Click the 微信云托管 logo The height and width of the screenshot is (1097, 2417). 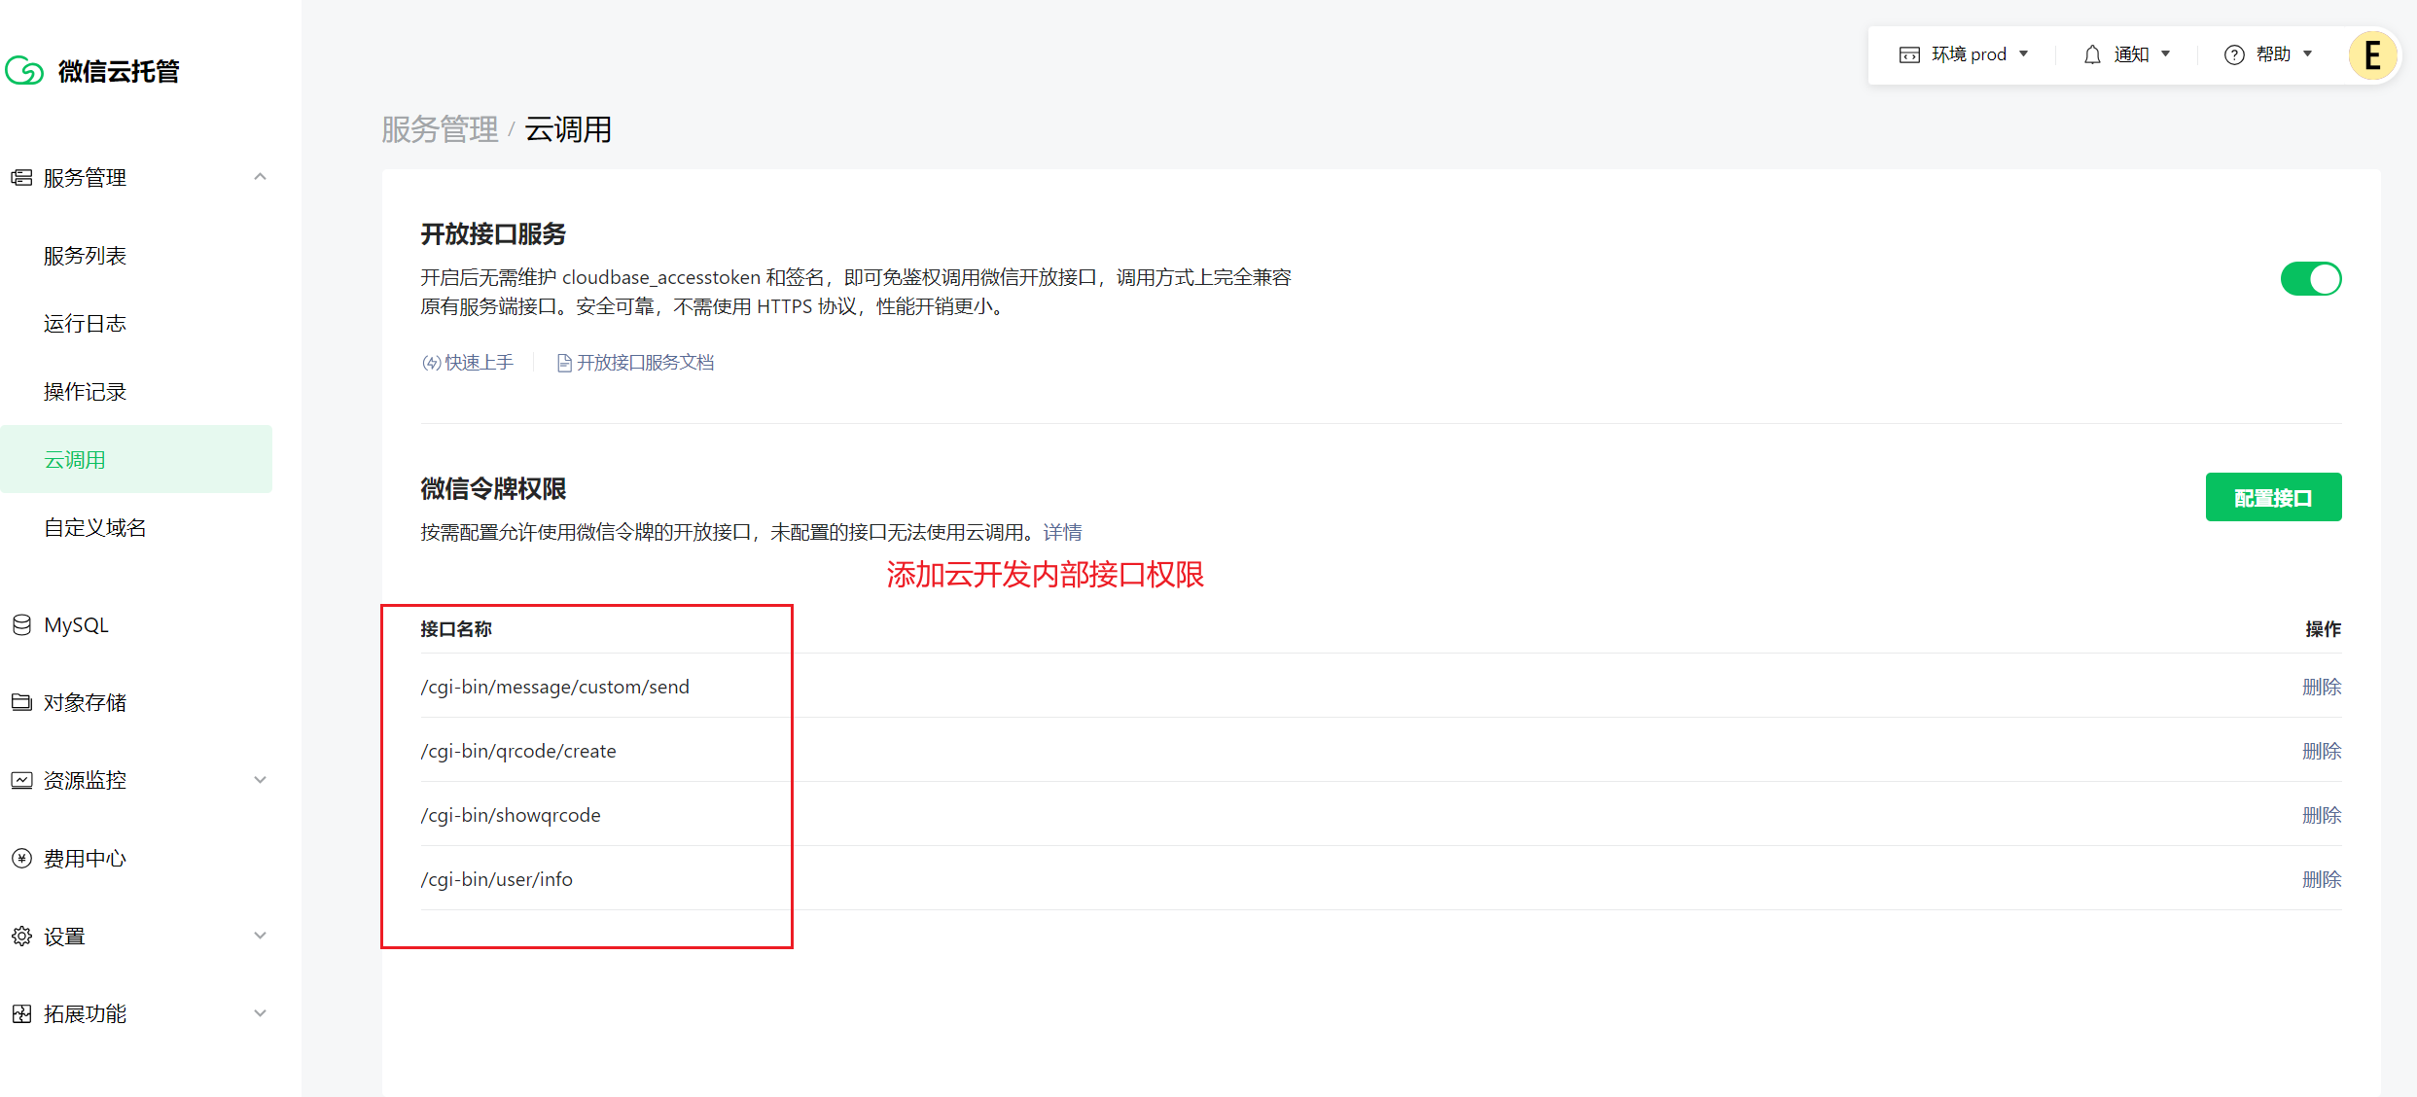(94, 70)
